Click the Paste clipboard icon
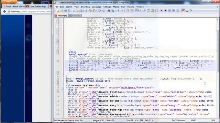This screenshot has height=123, width=220. tap(94, 11)
